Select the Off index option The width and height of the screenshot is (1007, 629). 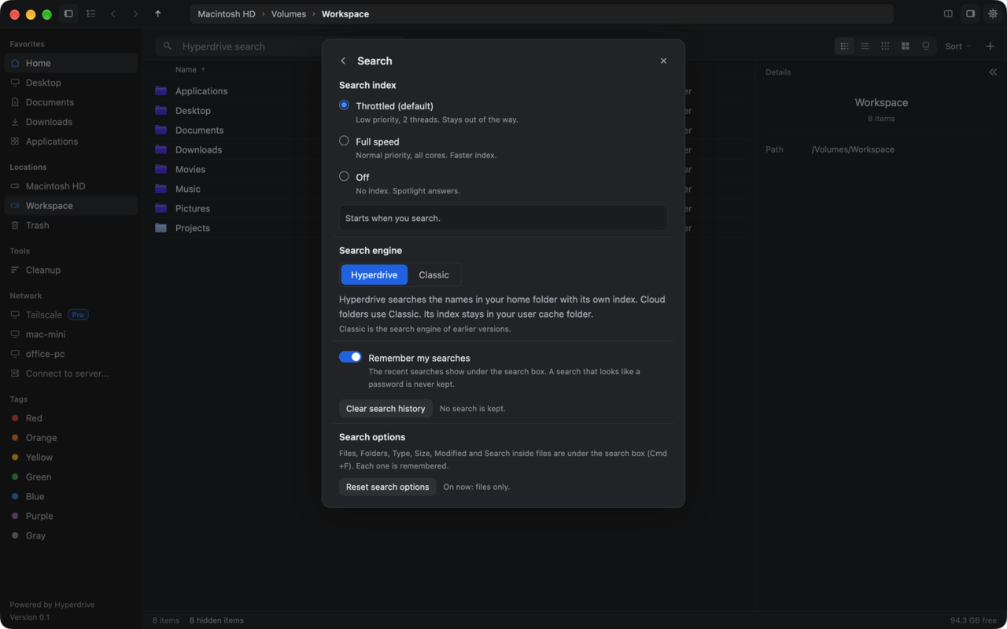[x=344, y=176]
